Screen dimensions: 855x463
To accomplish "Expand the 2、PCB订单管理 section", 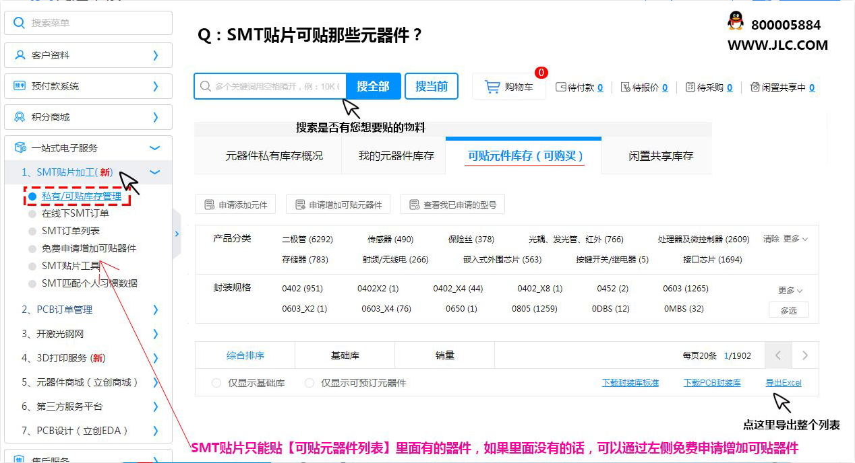I will pyautogui.click(x=155, y=310).
